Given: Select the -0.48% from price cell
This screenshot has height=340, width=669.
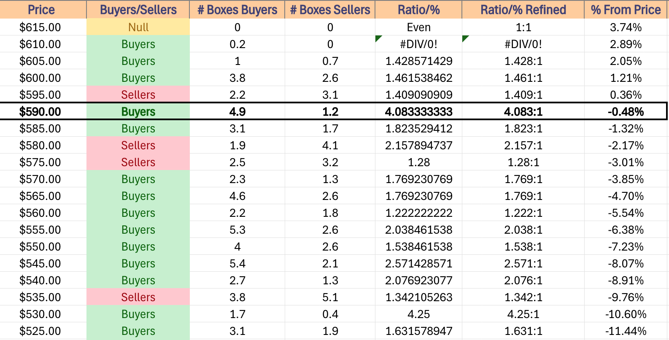Looking at the screenshot, I should click(626, 111).
